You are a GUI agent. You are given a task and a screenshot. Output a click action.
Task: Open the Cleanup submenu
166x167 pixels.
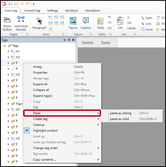click(x=62, y=125)
